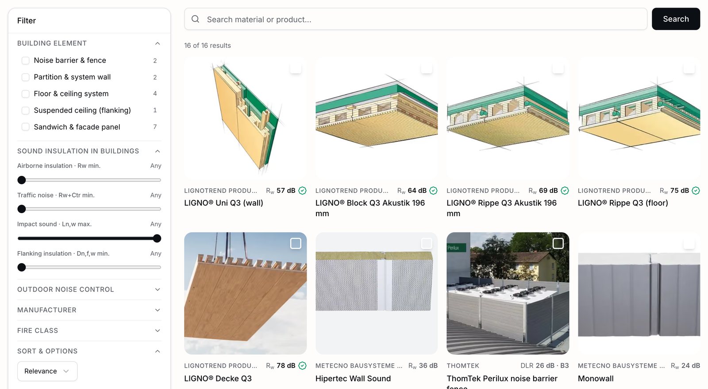The height and width of the screenshot is (389, 708).
Task: Open ThomTek Perilux noise barrier link
Action: (x=502, y=382)
